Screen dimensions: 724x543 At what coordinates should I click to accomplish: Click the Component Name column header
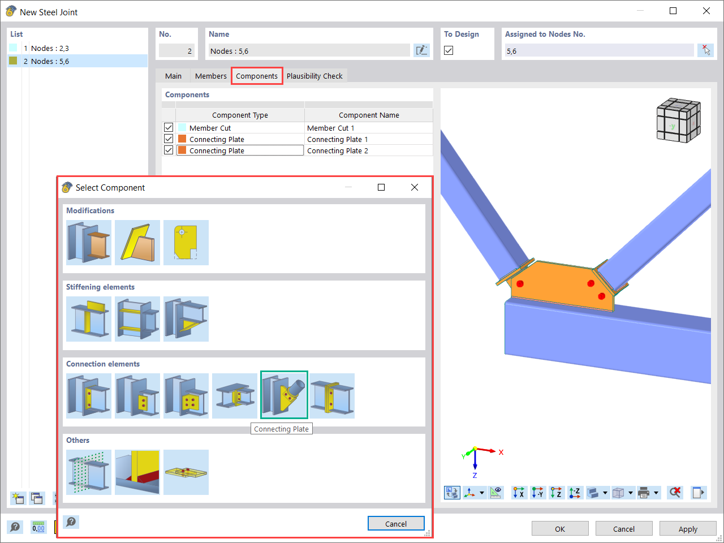tap(369, 115)
